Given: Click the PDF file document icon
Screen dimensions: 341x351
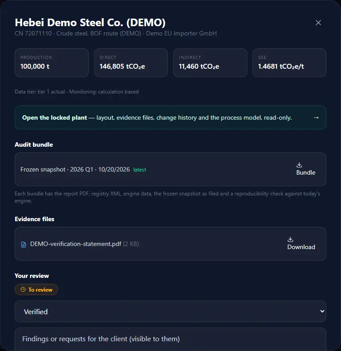Looking at the screenshot, I should [24, 245].
